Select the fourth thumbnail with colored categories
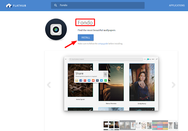The image size is (188, 131). pos(160,125)
